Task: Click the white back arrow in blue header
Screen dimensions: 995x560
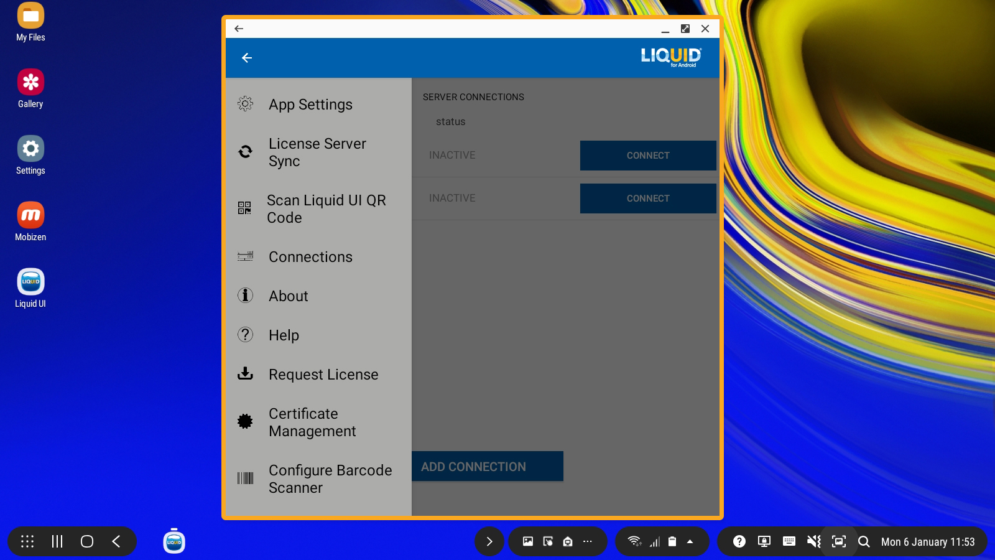Action: [x=247, y=58]
